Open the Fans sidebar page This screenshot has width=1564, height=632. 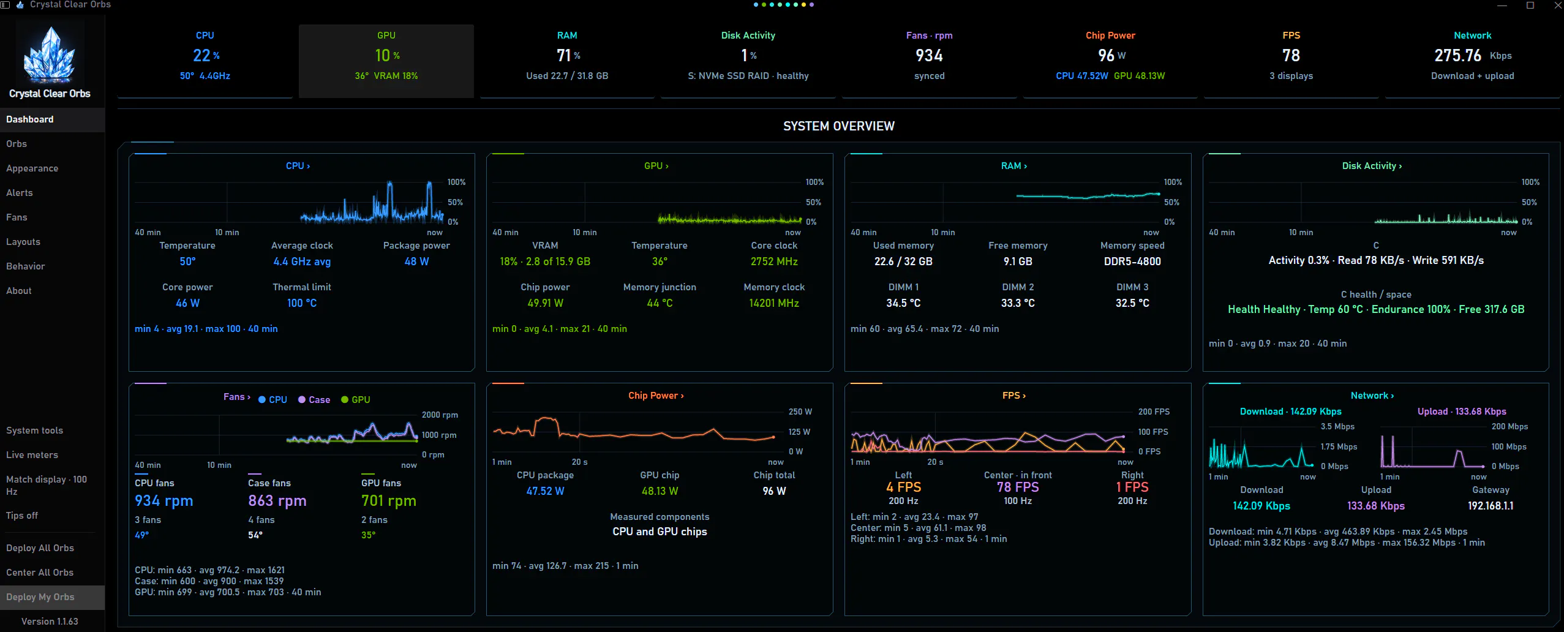click(x=52, y=217)
